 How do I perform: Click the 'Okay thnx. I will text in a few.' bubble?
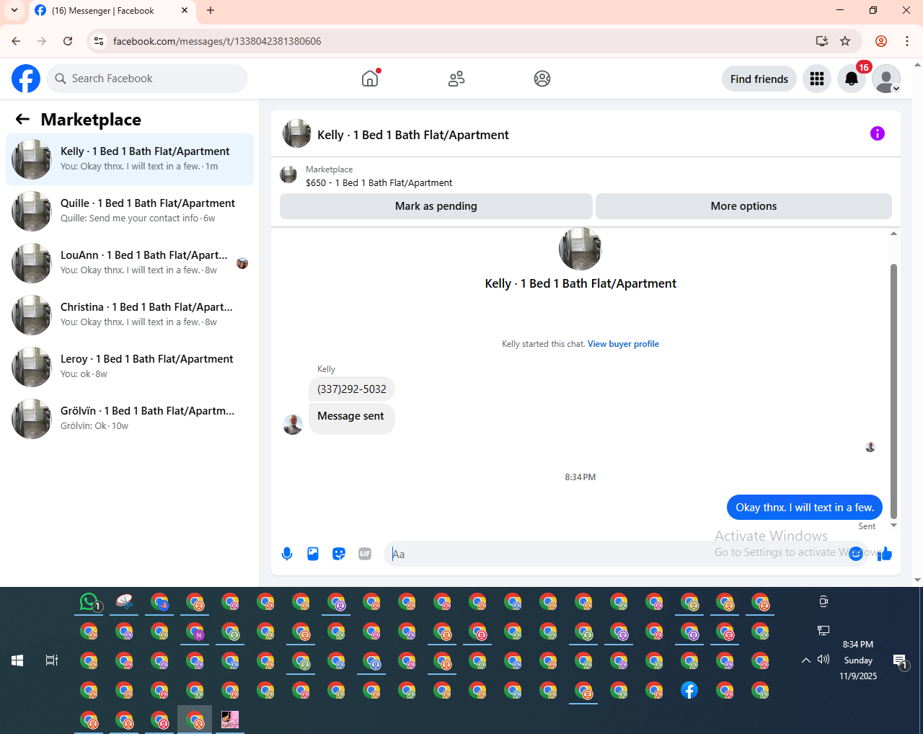point(805,508)
